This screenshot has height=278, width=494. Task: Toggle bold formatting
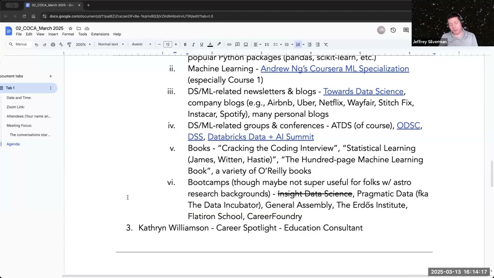pos(185,44)
